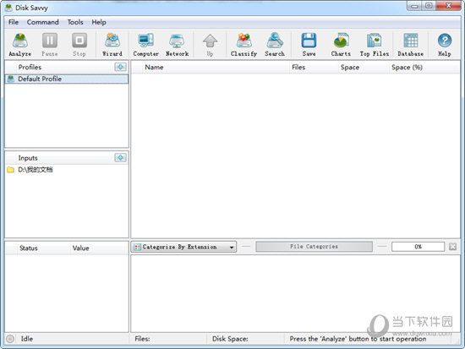
Task: Save the analysis report
Action: (x=309, y=45)
